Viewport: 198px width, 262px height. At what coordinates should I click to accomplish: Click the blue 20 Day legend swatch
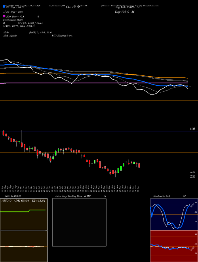(x=4, y=7)
